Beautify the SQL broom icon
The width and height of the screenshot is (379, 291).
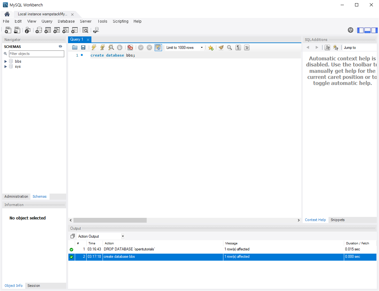point(221,48)
